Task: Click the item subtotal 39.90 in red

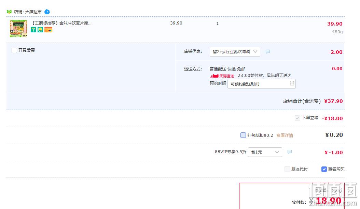Action: [x=335, y=24]
